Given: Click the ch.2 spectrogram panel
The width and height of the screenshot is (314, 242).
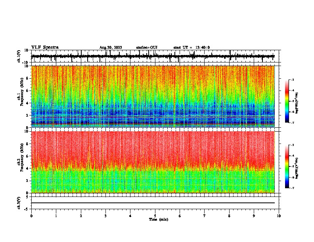Looking at the screenshot, I should [x=153, y=162].
